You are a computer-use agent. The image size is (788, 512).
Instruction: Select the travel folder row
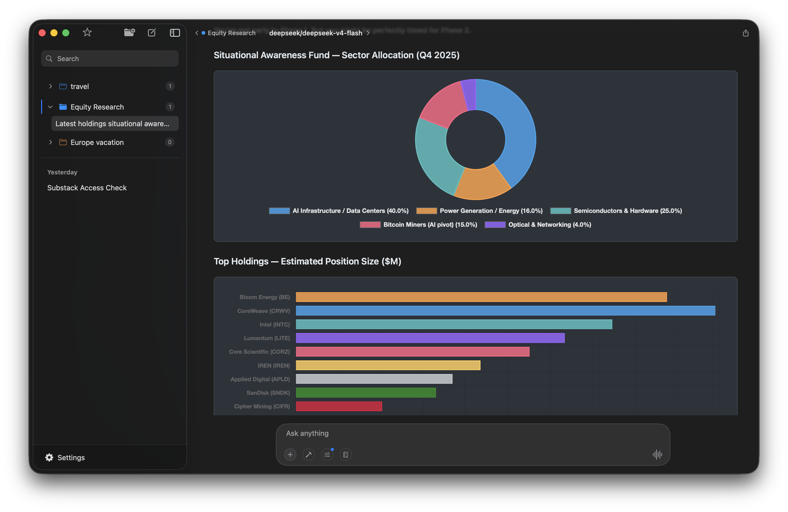pyautogui.click(x=110, y=86)
